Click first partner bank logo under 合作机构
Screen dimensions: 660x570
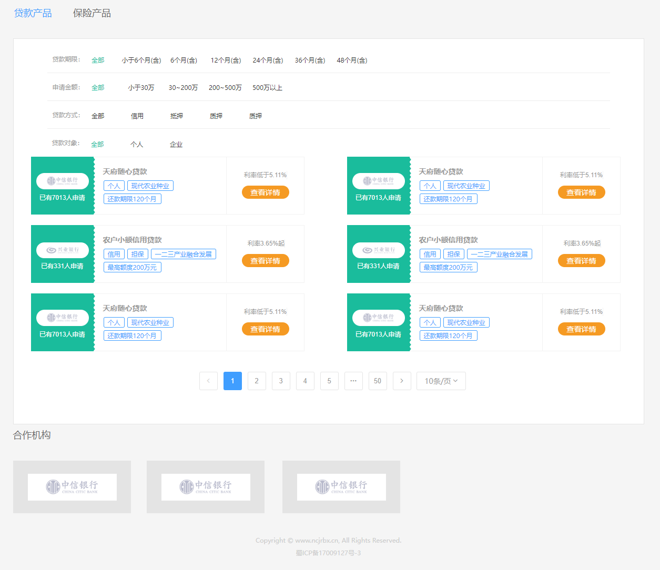pos(72,487)
